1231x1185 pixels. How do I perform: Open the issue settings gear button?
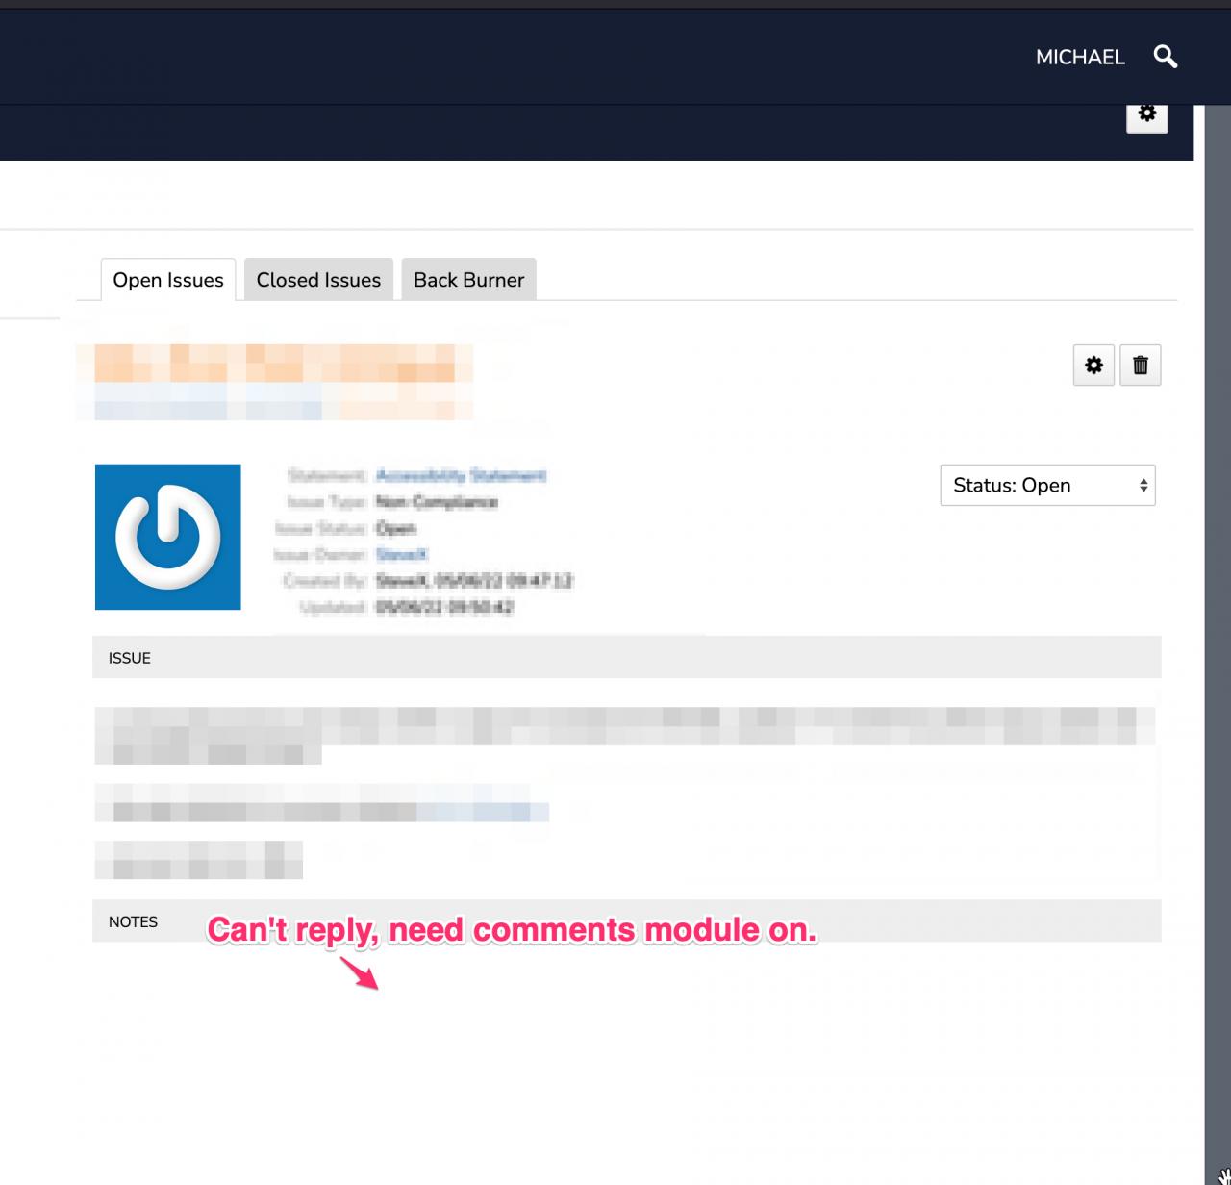click(x=1093, y=366)
